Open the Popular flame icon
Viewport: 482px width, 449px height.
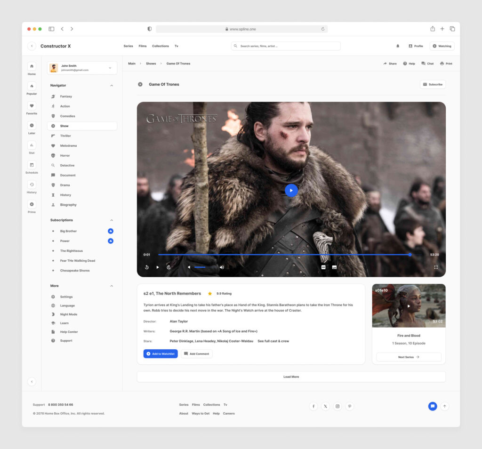32,86
